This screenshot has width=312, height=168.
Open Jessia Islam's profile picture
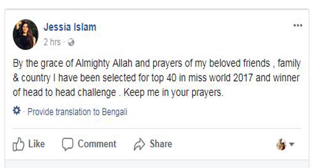[26, 34]
